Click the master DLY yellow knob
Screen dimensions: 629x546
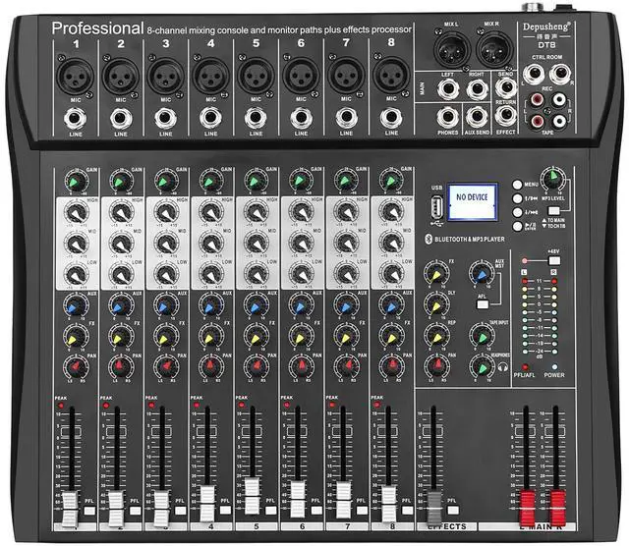pyautogui.click(x=436, y=303)
